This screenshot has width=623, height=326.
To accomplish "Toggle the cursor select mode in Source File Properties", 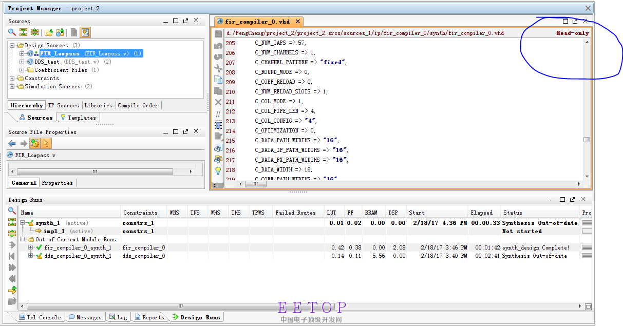I will coord(46,144).
